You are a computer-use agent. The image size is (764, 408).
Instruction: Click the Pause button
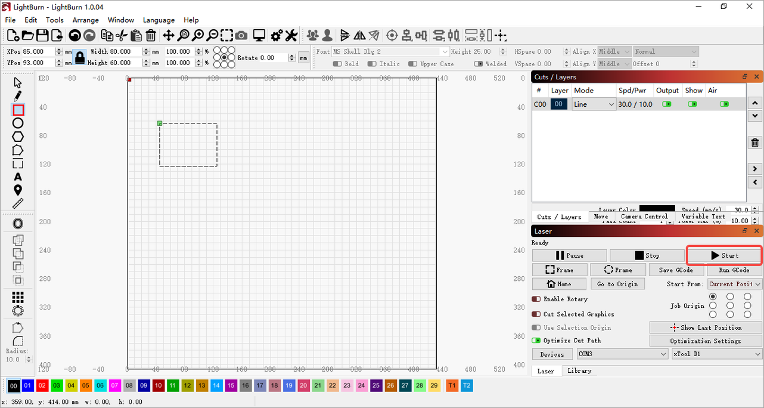point(569,255)
